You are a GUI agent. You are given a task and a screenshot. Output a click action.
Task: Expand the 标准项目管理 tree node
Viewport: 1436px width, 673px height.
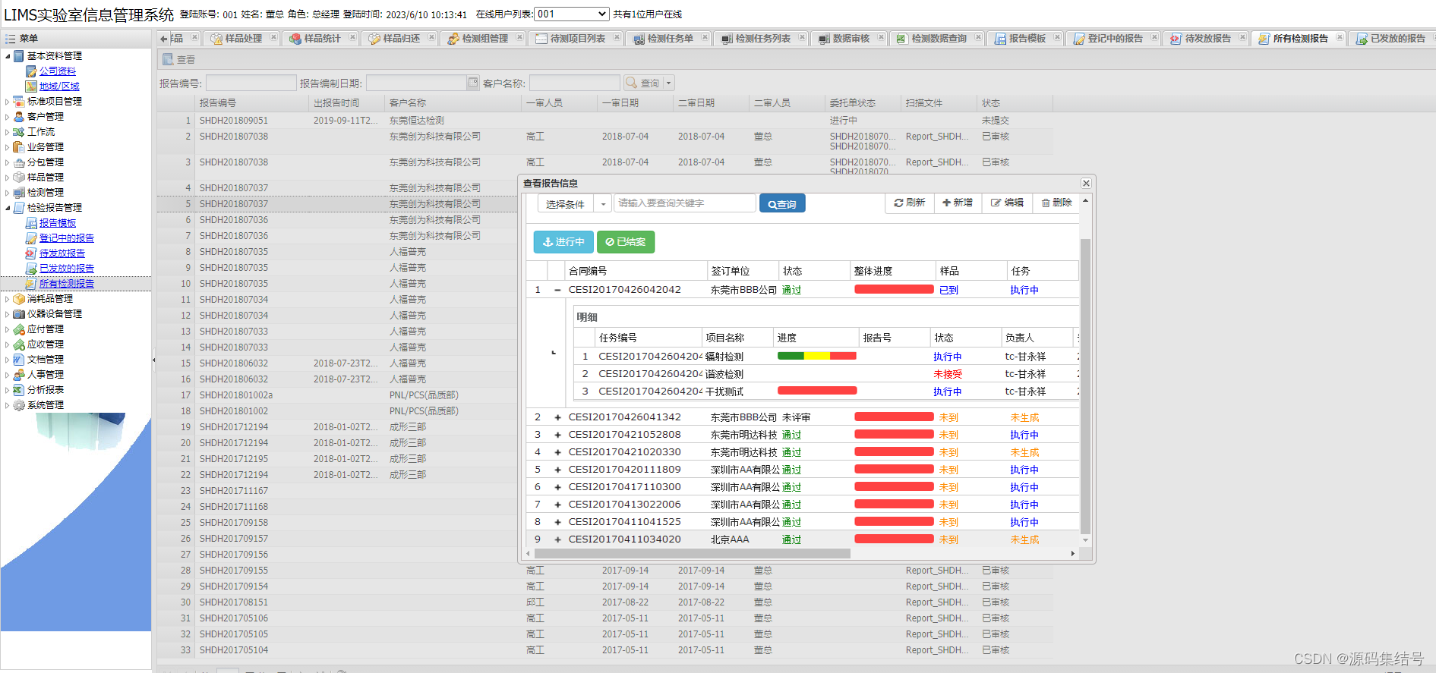[x=8, y=102]
